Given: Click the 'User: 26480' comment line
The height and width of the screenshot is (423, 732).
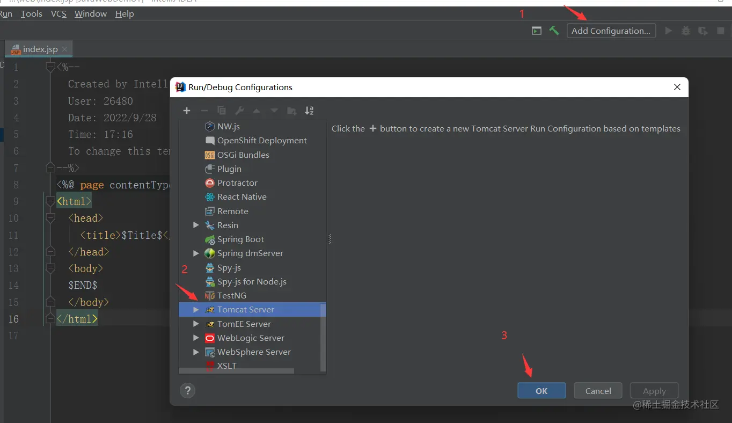Looking at the screenshot, I should point(100,101).
